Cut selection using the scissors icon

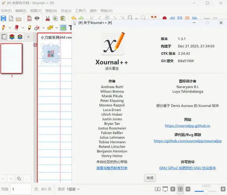[x=48, y=19]
